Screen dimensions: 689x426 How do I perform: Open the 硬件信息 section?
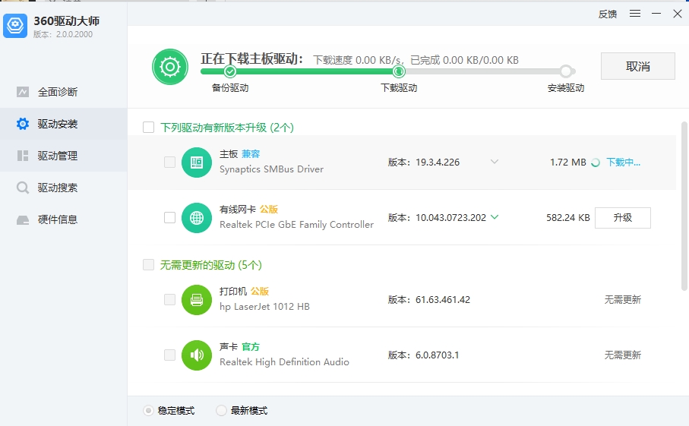(64, 219)
